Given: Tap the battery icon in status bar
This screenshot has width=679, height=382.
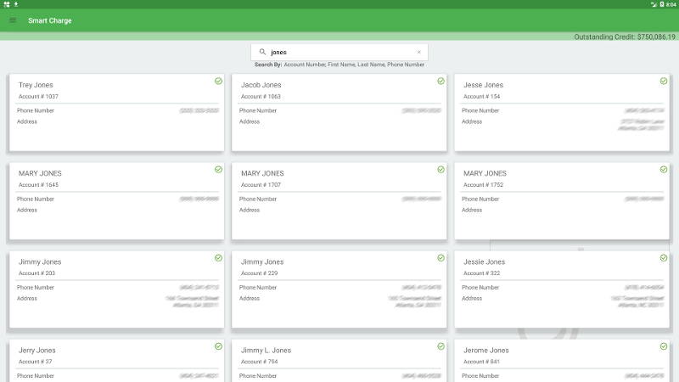Looking at the screenshot, I should tap(662, 4).
